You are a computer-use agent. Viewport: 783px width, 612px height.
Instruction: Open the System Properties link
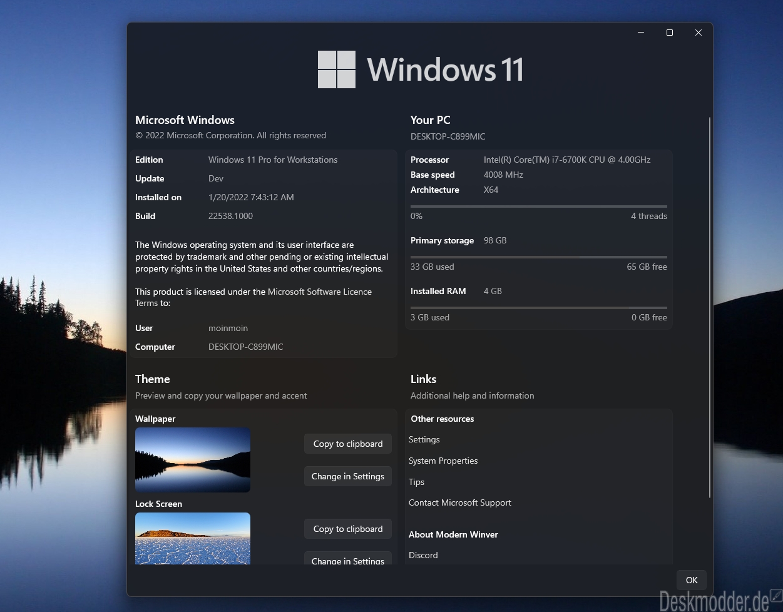443,461
